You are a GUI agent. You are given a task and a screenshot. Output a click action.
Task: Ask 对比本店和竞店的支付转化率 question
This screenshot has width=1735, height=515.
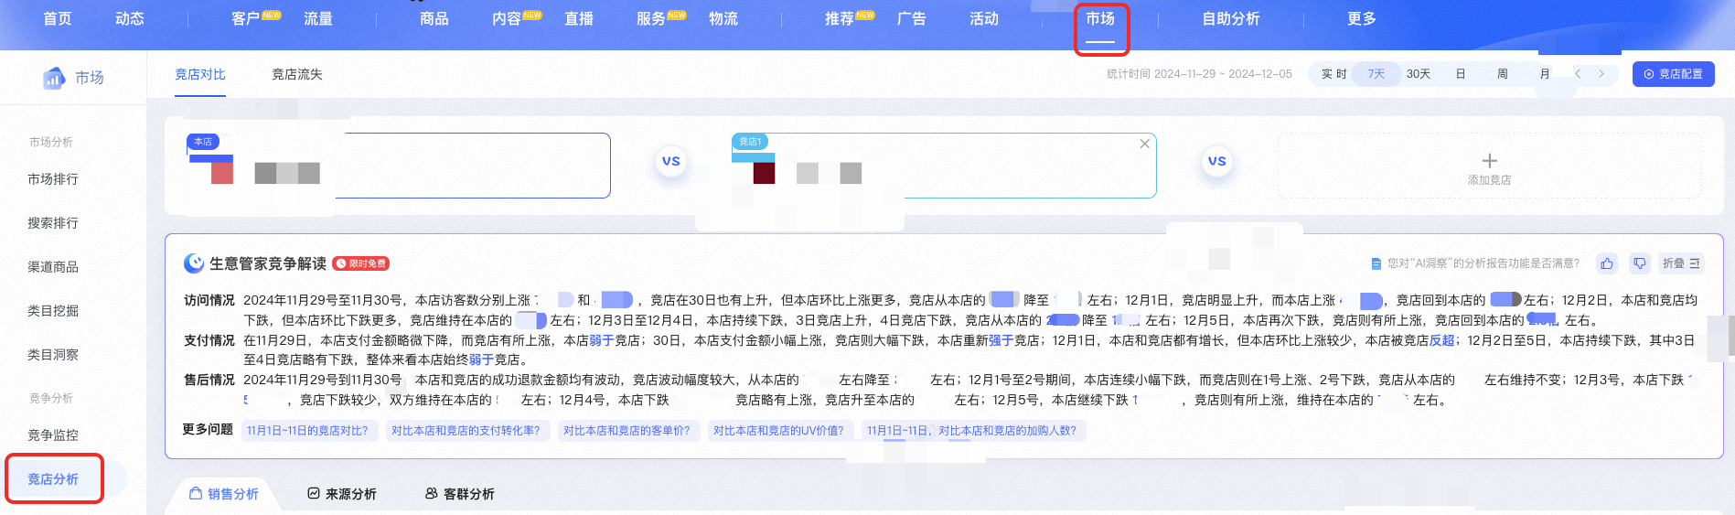coord(466,431)
